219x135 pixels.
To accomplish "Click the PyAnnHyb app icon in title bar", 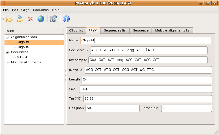I will click(4, 3).
